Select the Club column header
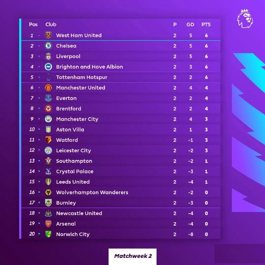The image size is (265, 265). [x=51, y=25]
